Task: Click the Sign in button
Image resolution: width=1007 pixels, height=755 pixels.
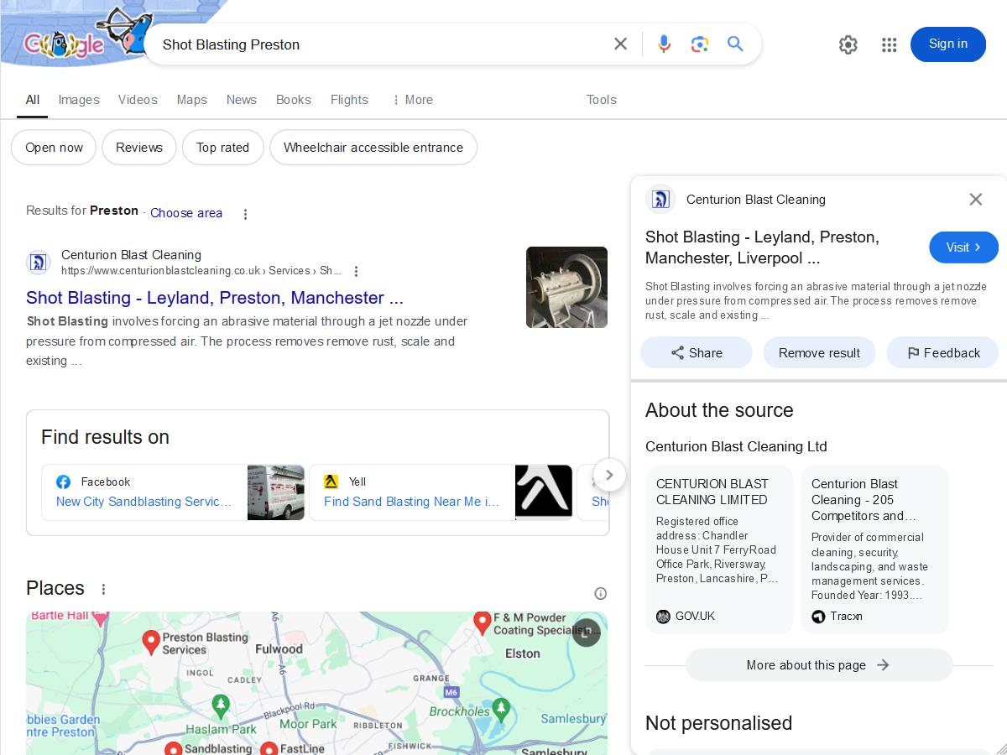Action: 948,44
